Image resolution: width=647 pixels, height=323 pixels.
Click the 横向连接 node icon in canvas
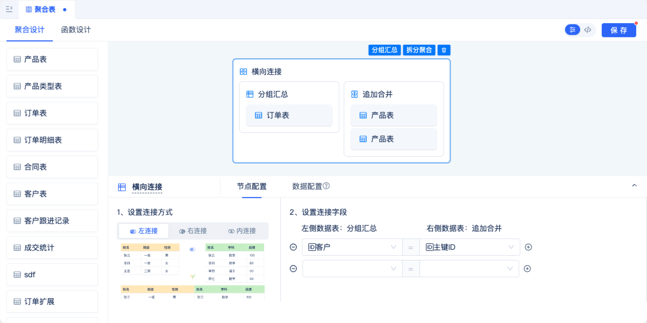(243, 72)
